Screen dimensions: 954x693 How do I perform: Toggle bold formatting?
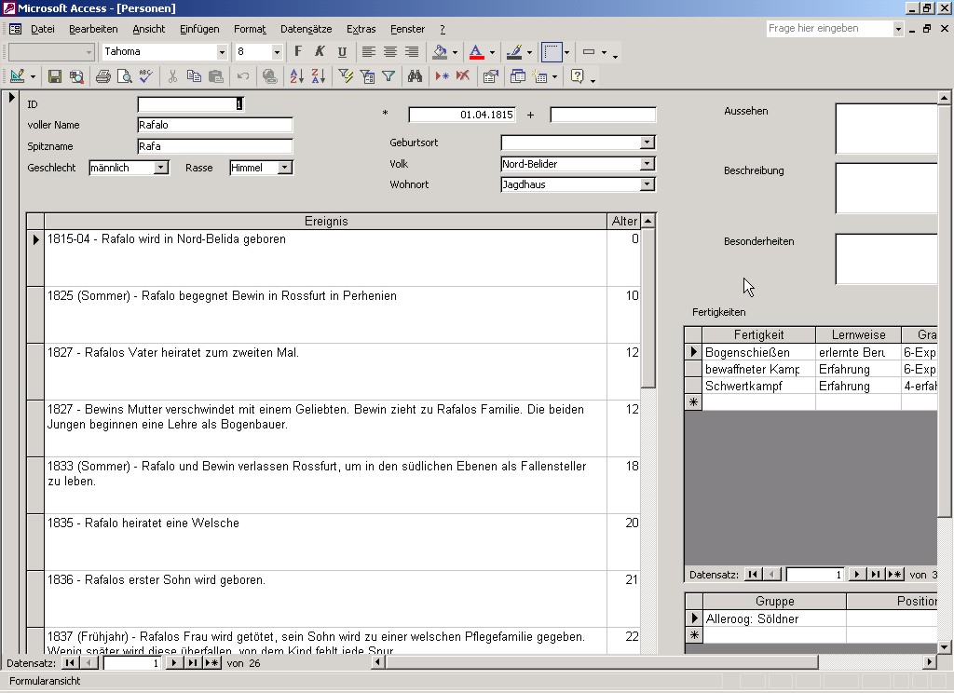(x=298, y=52)
